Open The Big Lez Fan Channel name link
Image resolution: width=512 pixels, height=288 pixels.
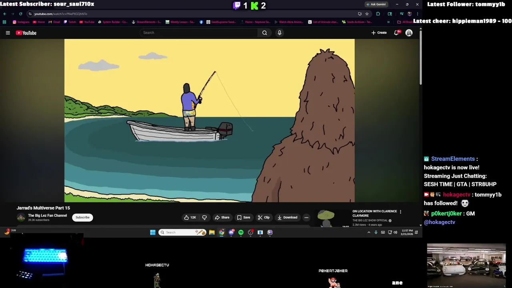(47, 216)
